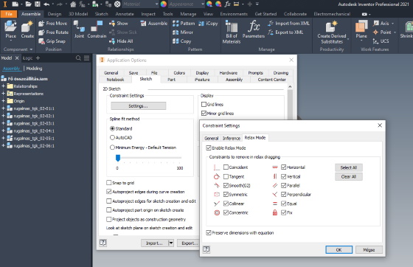Click Export to XML
The width and height of the screenshot is (413, 267).
pyautogui.click(x=285, y=32)
